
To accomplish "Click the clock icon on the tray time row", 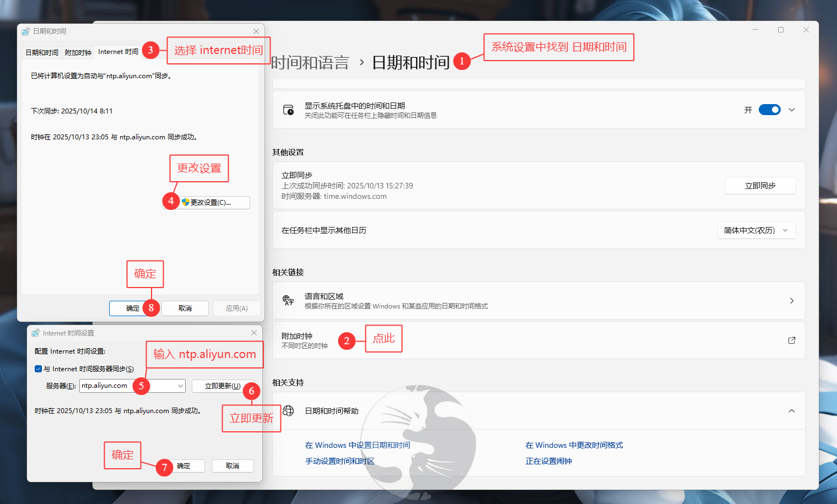I will [x=288, y=109].
